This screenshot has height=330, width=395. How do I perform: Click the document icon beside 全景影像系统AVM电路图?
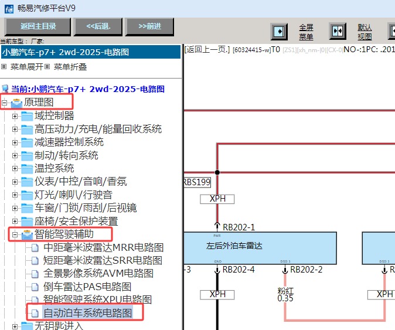pyautogui.click(x=35, y=274)
